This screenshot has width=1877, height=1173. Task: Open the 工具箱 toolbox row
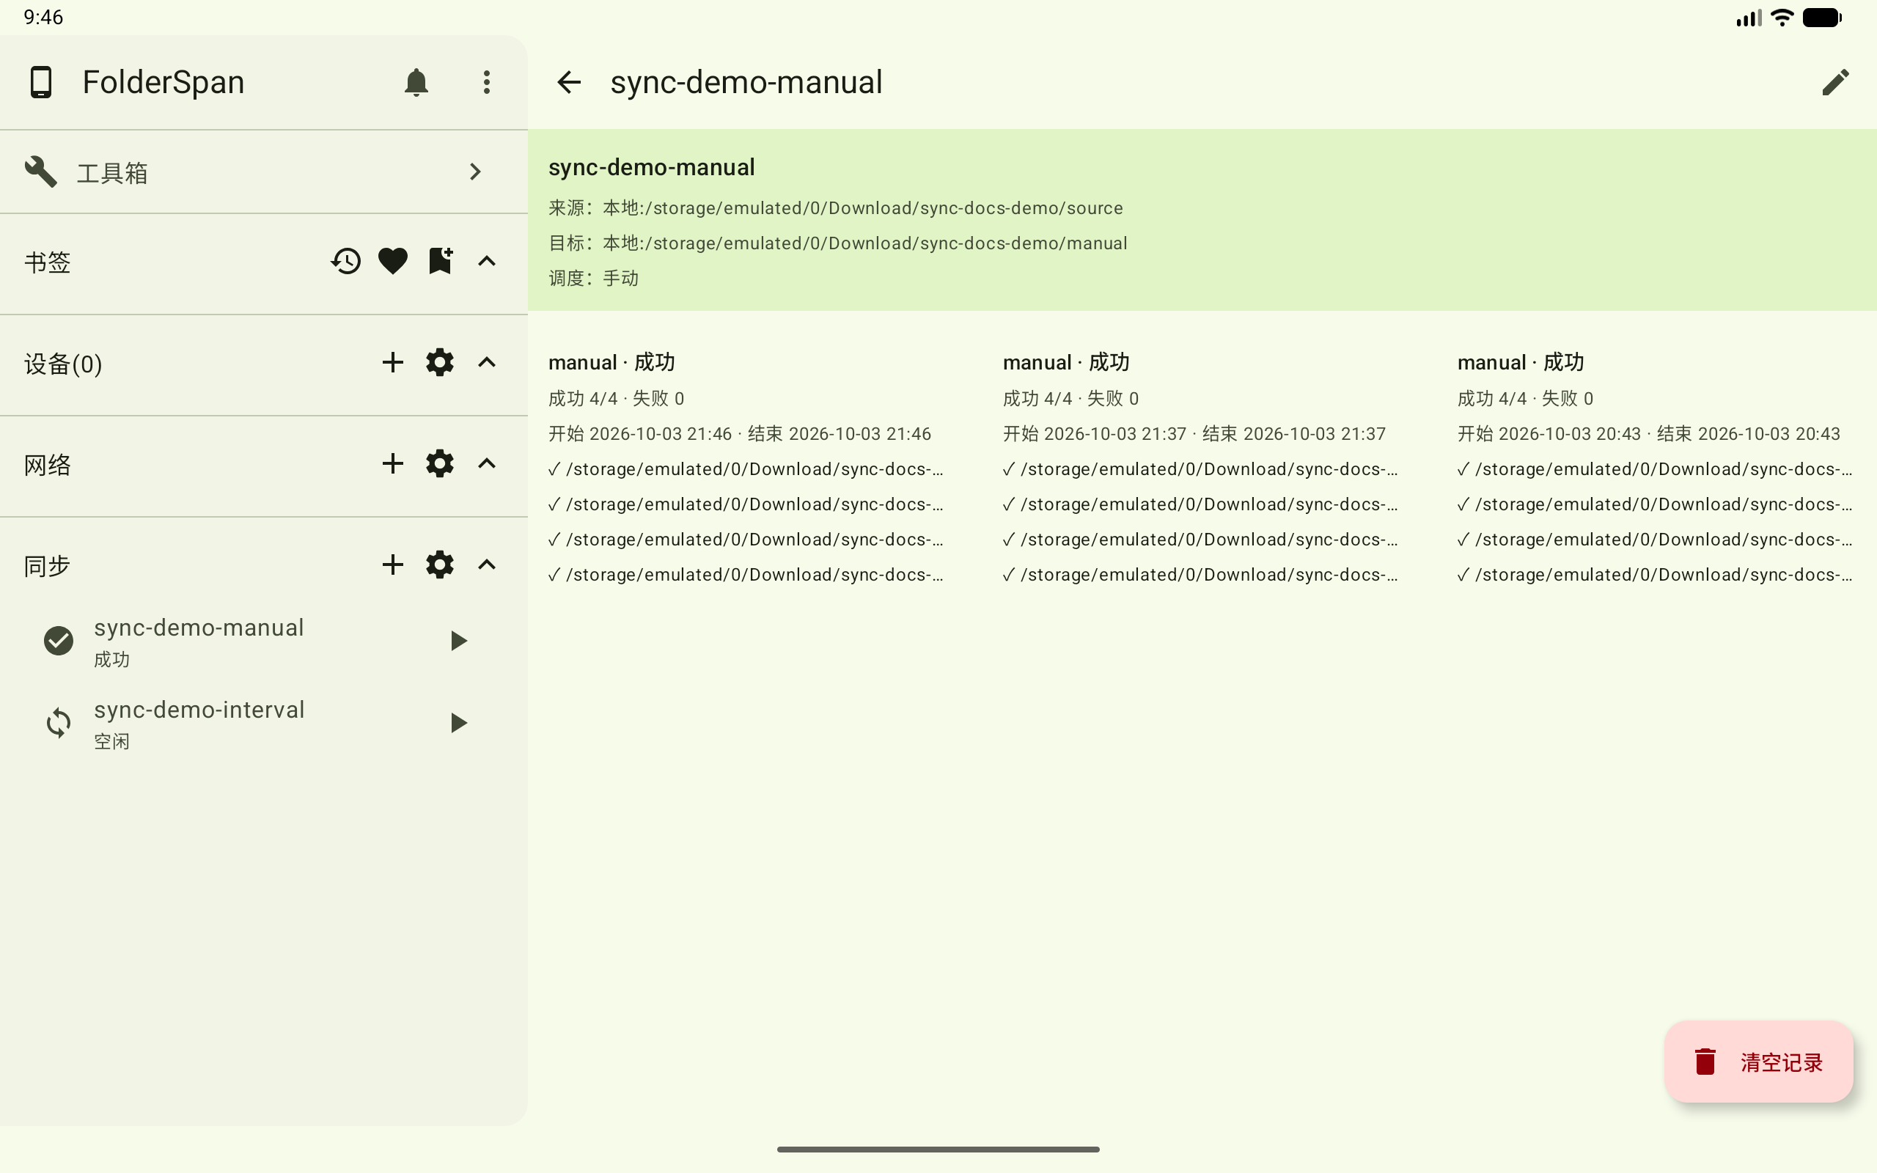click(x=264, y=172)
